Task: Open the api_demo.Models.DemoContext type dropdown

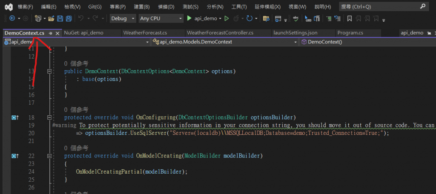Action: (224, 42)
